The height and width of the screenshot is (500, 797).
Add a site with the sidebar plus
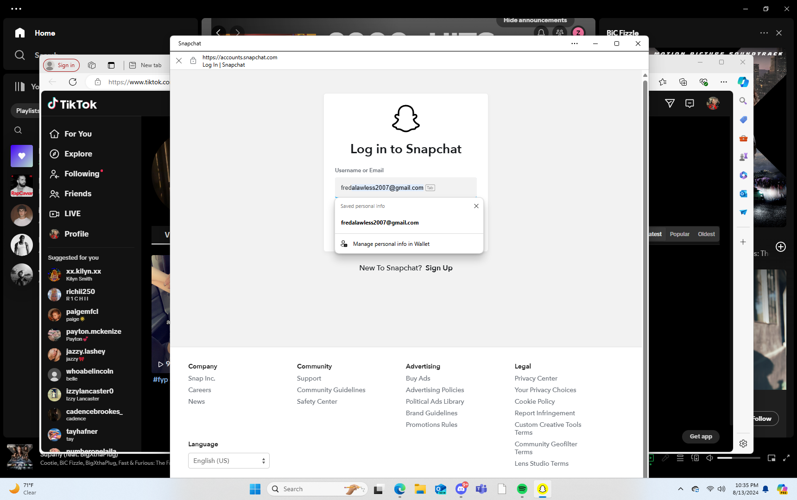click(743, 242)
